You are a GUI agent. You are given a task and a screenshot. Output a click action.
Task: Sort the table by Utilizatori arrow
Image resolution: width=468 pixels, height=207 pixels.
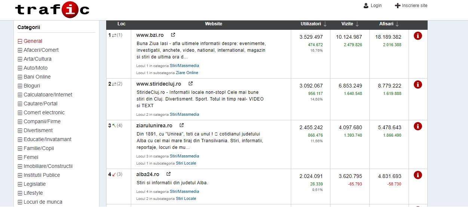[325, 24]
